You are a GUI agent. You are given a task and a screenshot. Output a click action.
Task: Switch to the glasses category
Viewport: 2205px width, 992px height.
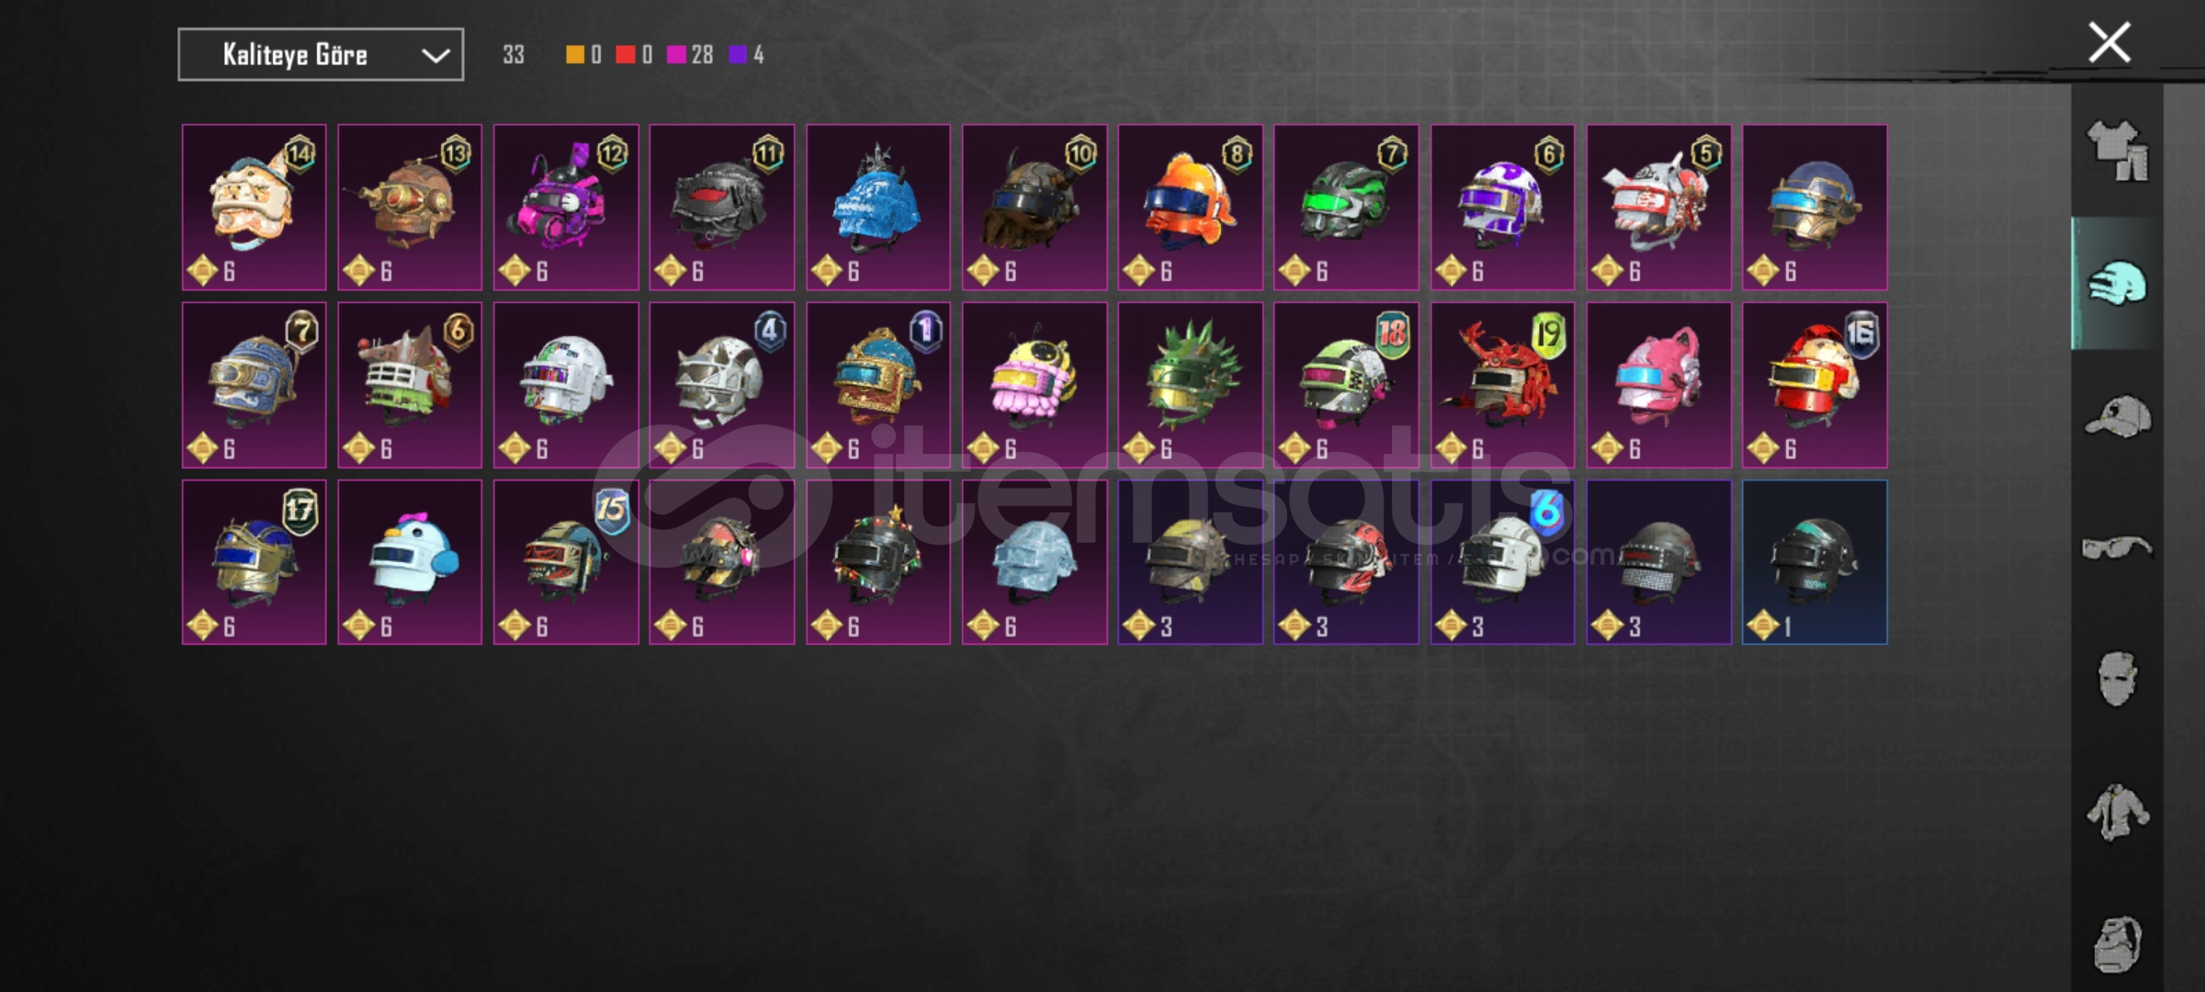tap(2118, 548)
